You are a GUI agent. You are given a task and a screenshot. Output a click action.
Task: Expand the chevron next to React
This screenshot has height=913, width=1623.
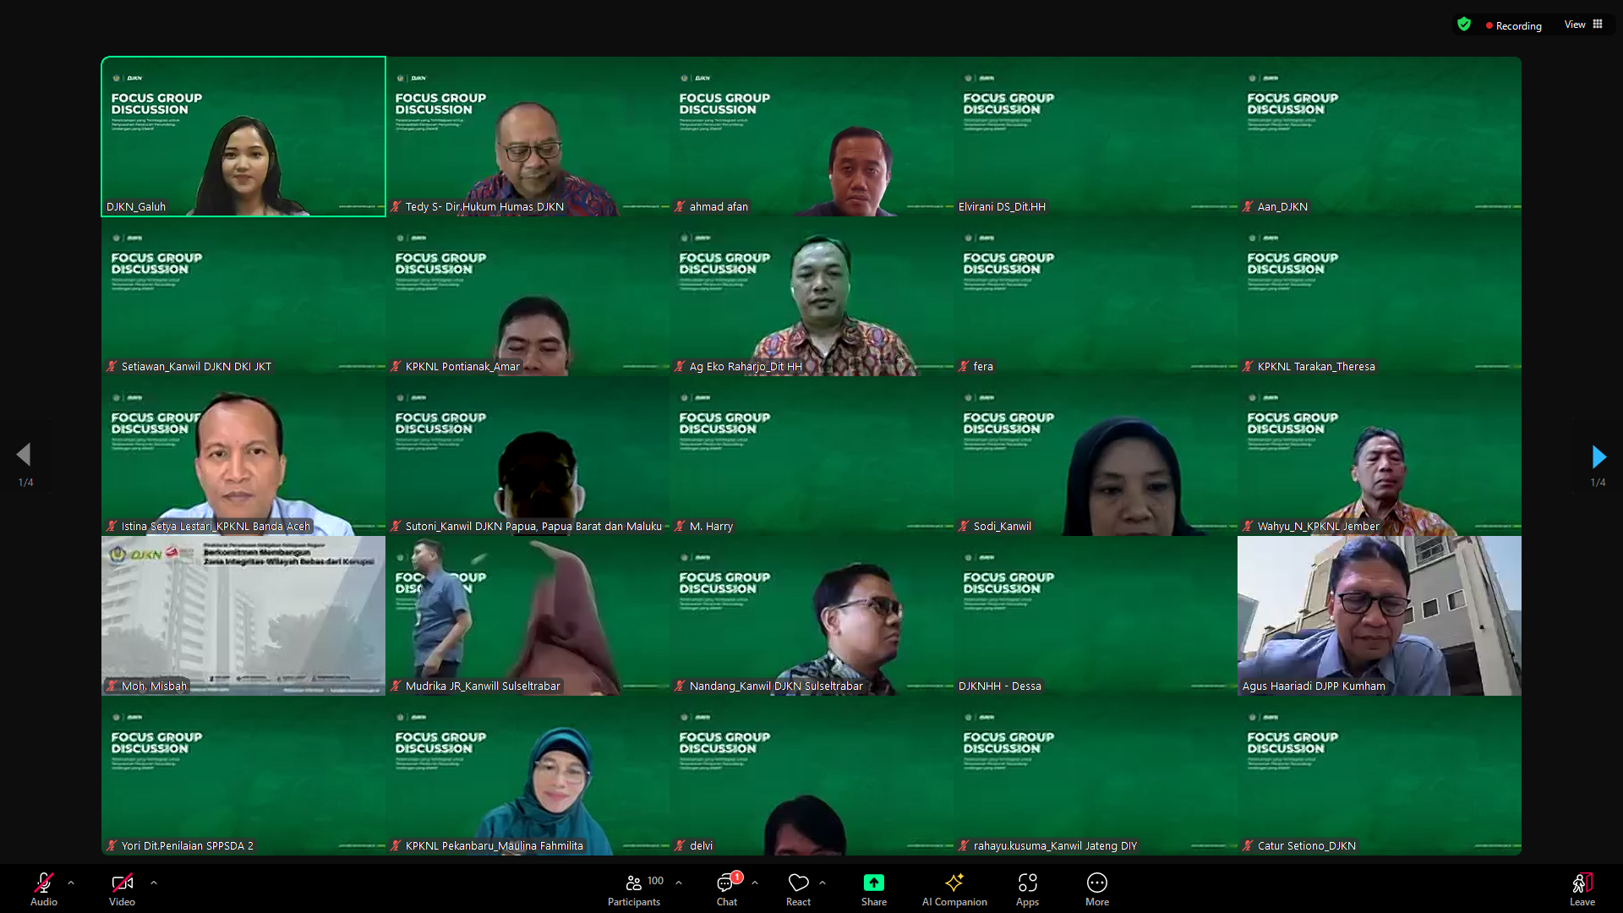(x=822, y=883)
